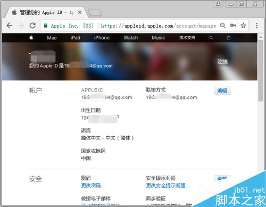
Task: Click the 简体中文 - 中文（简体）language value
Action: tap(107, 138)
